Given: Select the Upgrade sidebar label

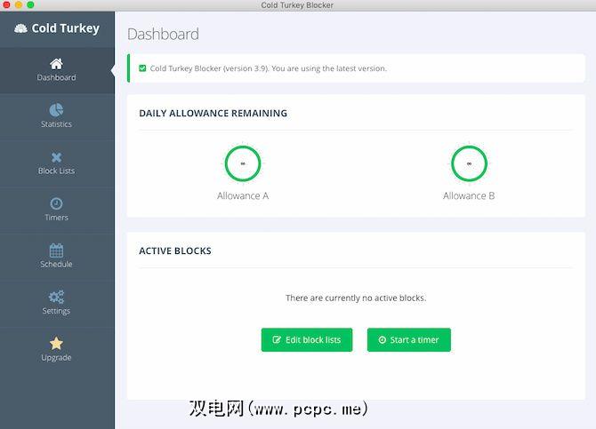Looking at the screenshot, I should (x=56, y=358).
